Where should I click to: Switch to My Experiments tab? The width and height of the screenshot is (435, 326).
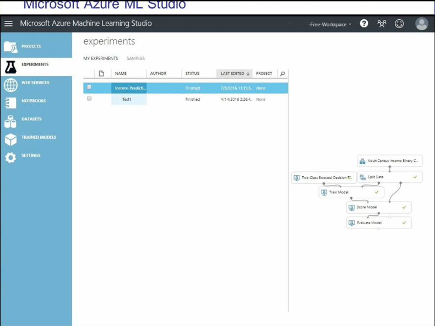[101, 58]
